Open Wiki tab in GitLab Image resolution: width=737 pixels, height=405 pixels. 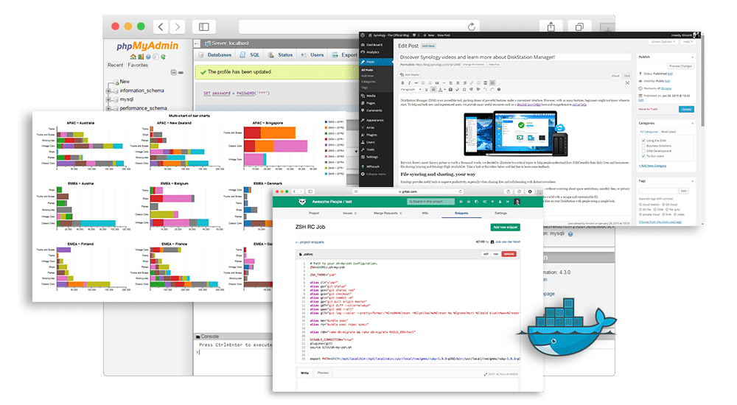coord(425,214)
